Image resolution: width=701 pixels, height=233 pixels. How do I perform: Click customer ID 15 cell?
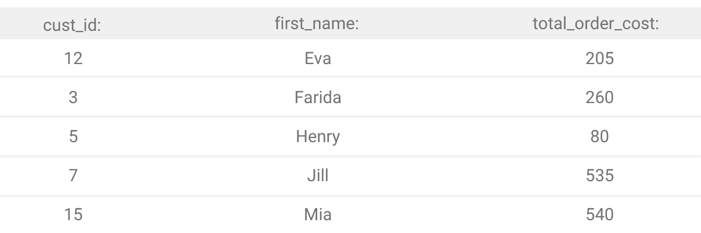coord(72,214)
